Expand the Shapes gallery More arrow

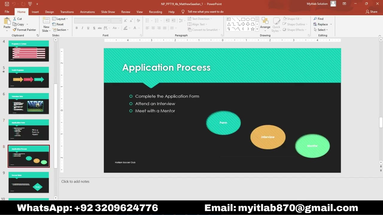point(257,29)
